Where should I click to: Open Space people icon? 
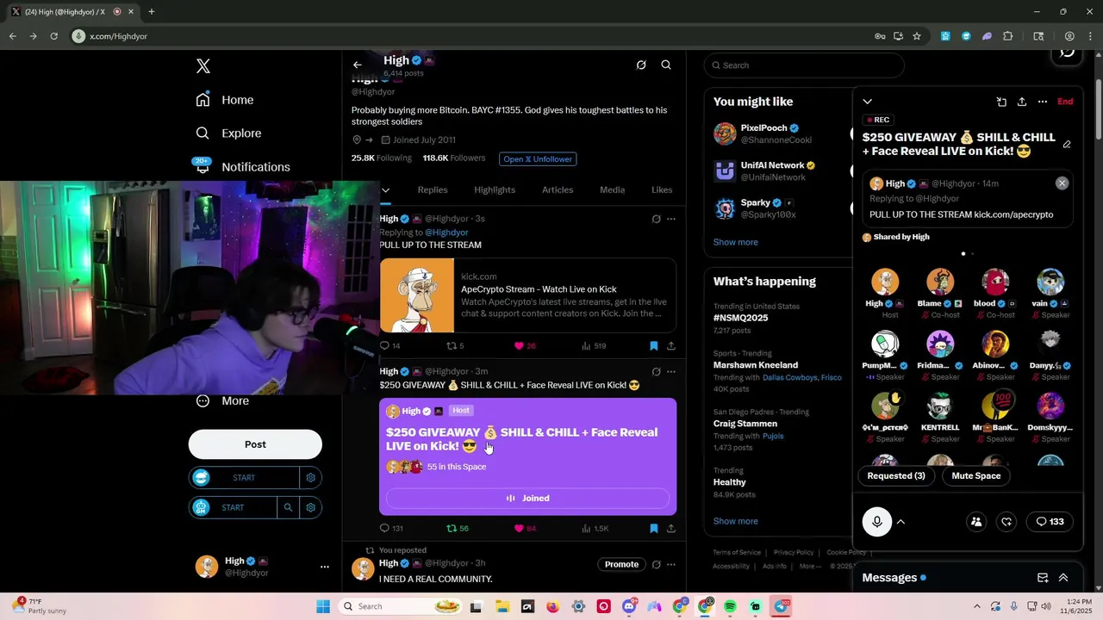click(976, 522)
